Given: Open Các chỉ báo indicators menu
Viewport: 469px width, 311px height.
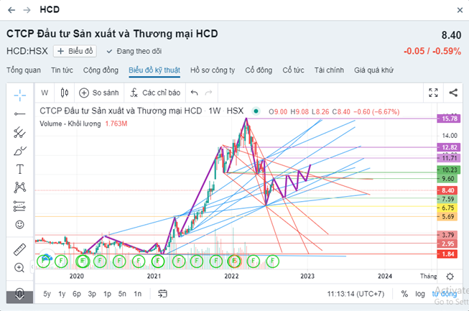Looking at the screenshot, I should 155,93.
